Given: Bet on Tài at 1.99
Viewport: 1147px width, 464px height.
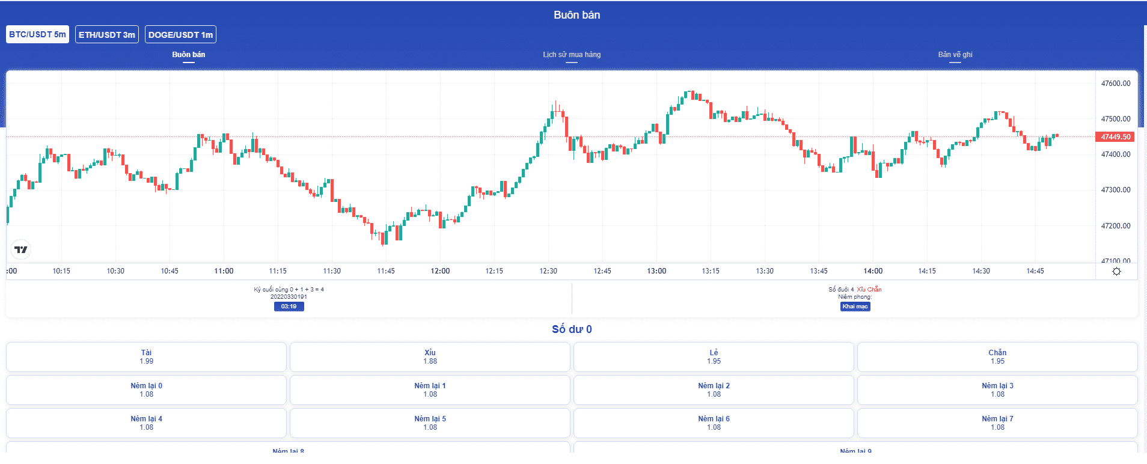Looking at the screenshot, I should click(146, 357).
